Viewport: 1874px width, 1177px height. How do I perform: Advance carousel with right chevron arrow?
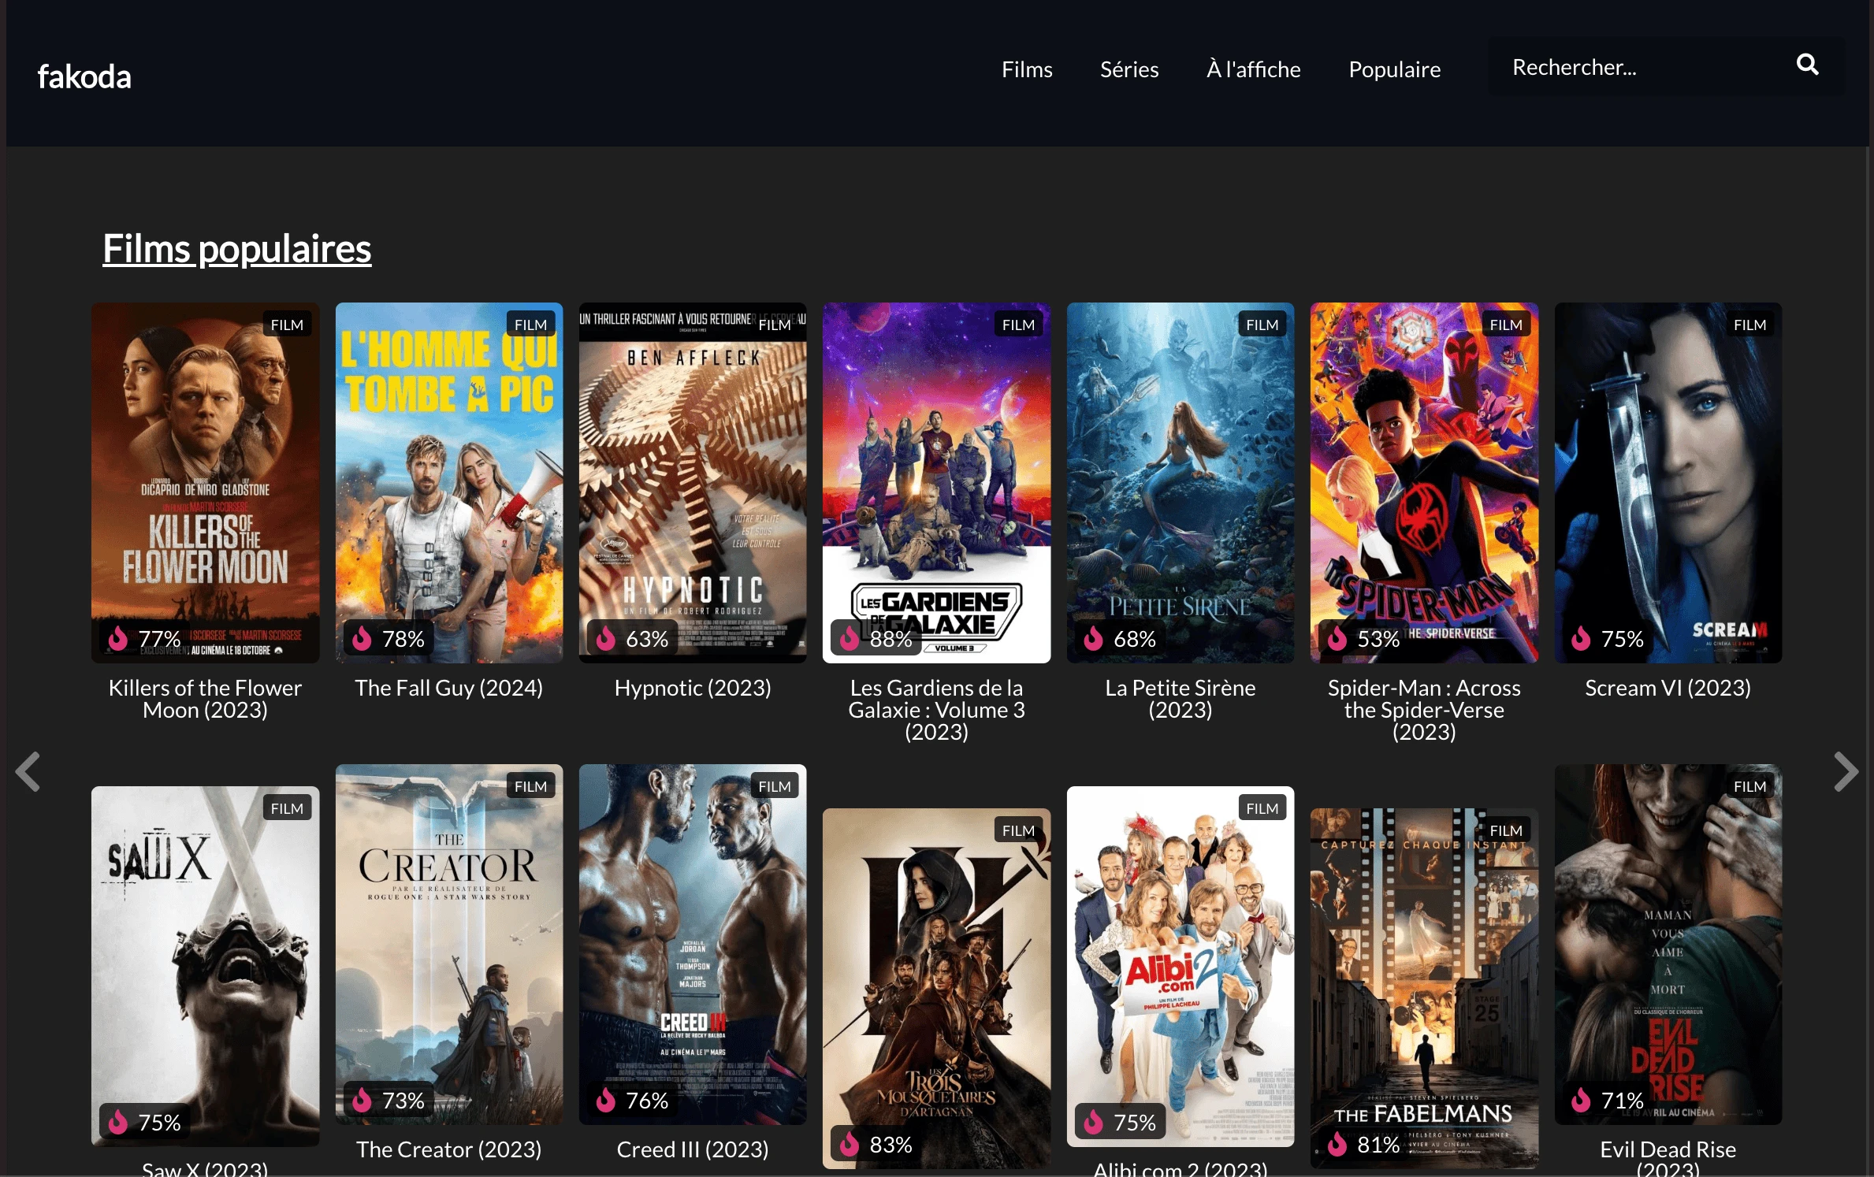click(1846, 771)
